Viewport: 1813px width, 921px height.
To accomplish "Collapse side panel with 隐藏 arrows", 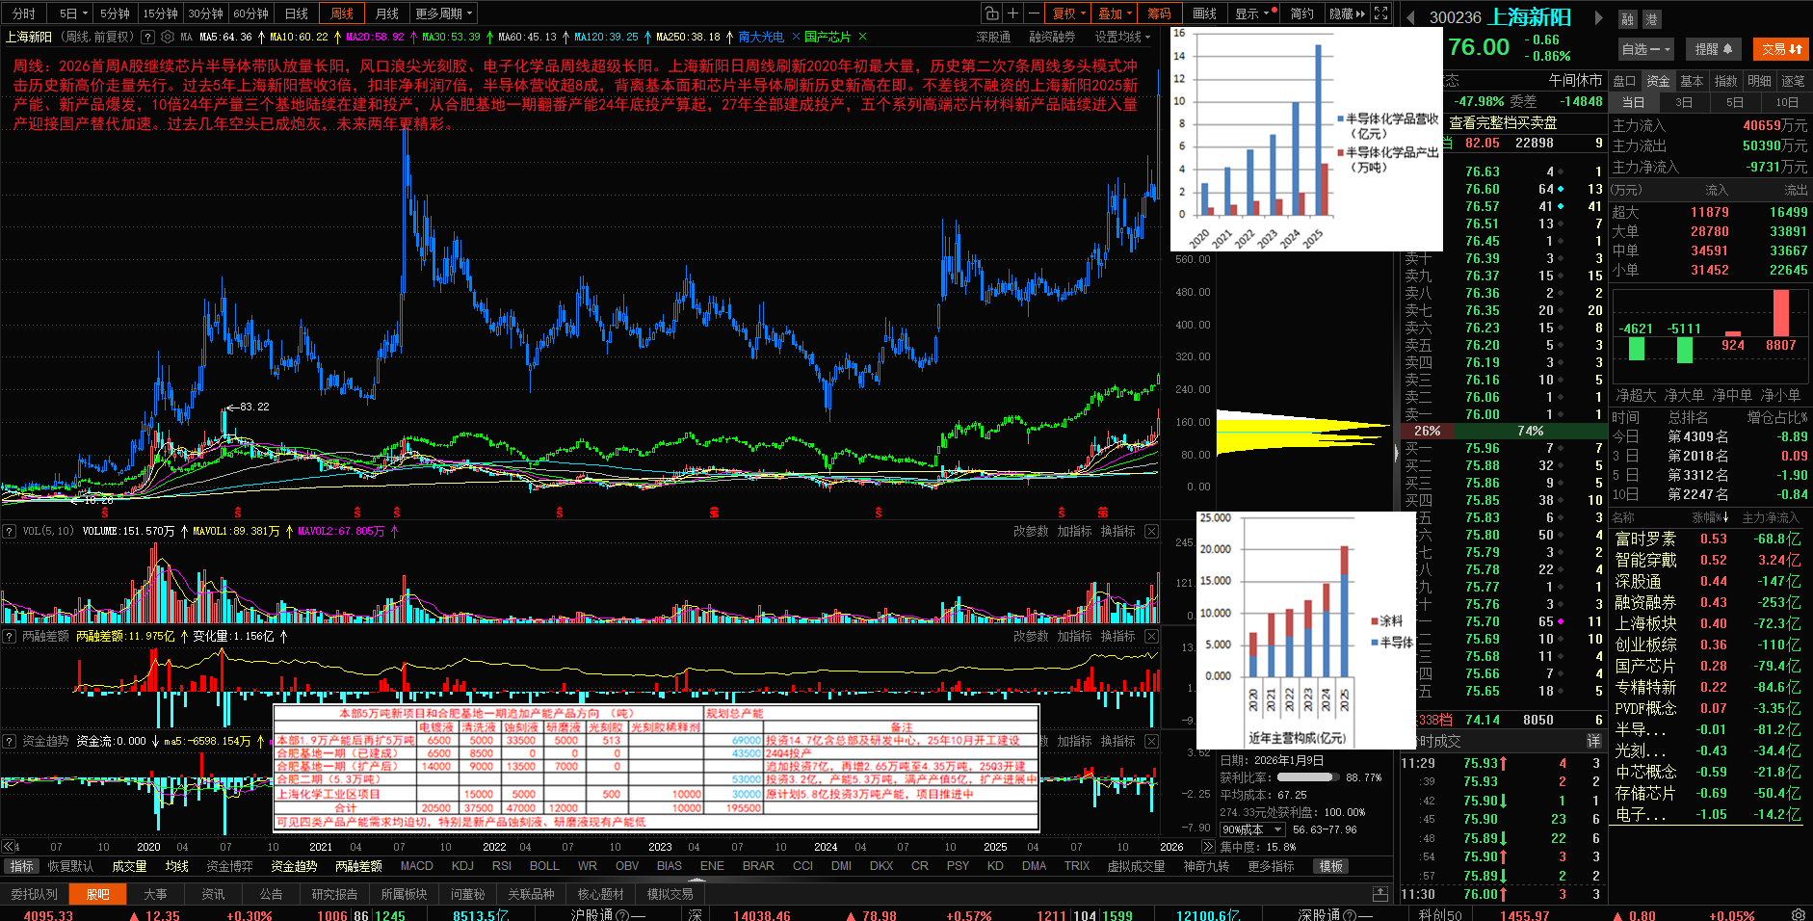I will 1347,13.
